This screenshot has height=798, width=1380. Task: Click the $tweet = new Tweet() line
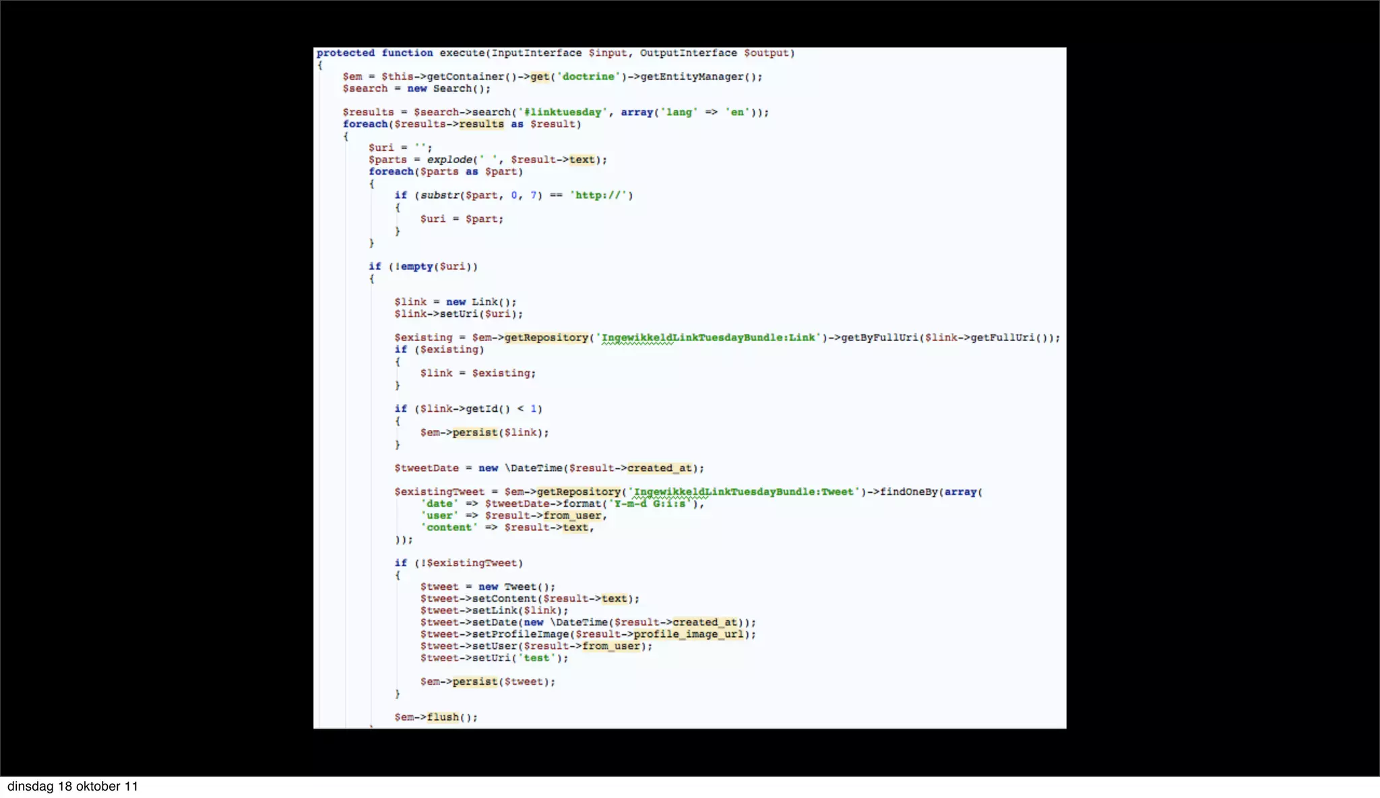tap(487, 587)
